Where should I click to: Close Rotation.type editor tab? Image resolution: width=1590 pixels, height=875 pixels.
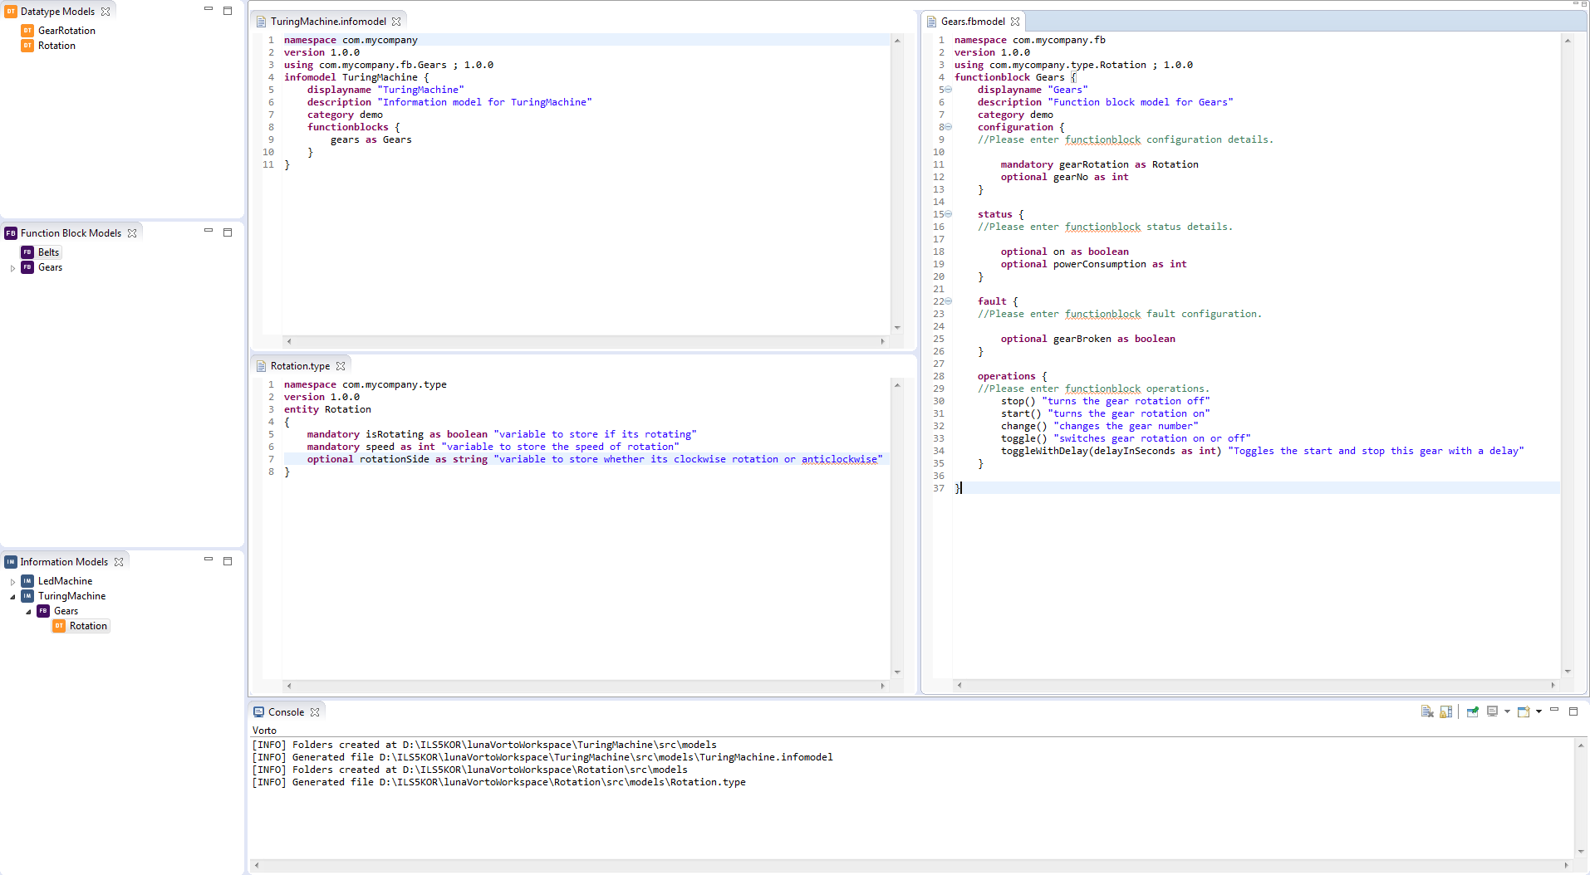coord(341,366)
